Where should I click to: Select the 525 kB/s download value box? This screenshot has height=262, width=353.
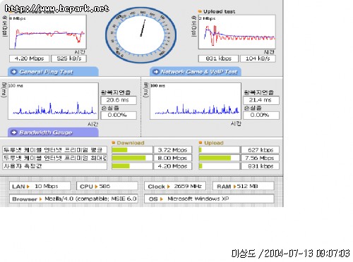point(69,58)
